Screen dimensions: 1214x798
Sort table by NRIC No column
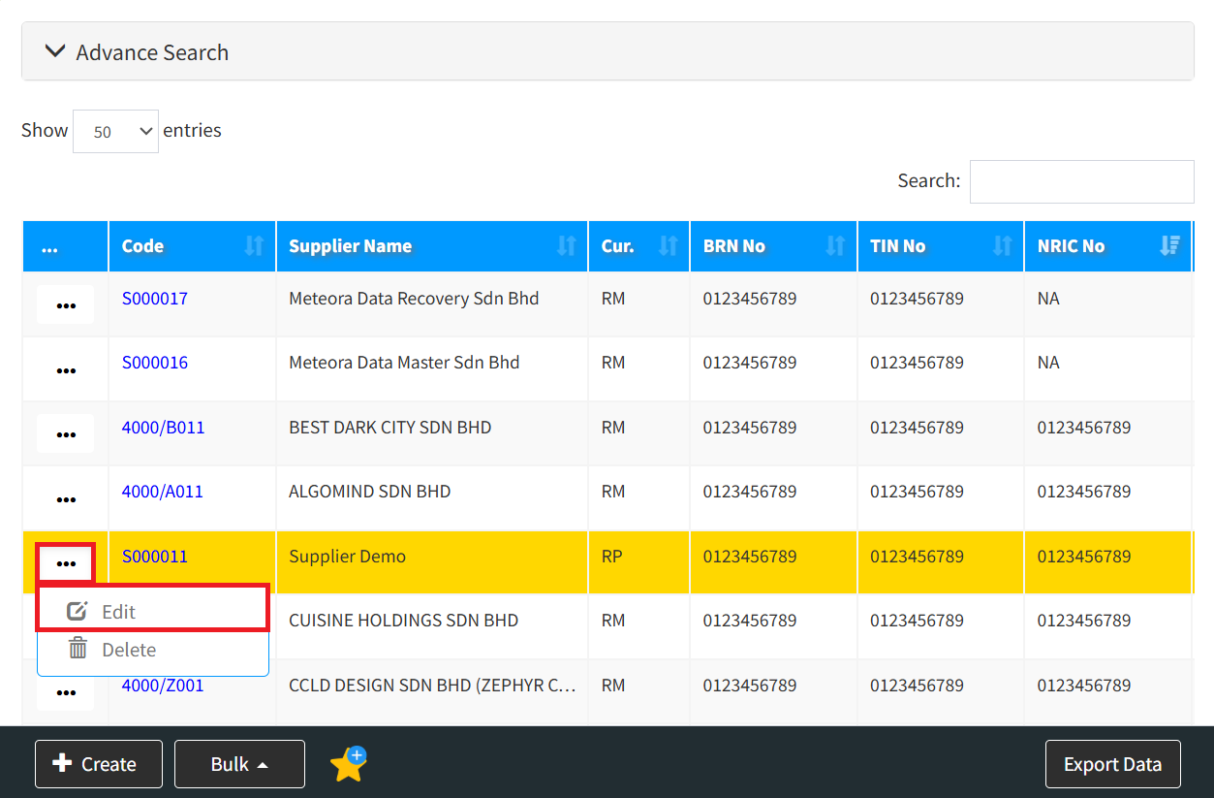click(1168, 246)
